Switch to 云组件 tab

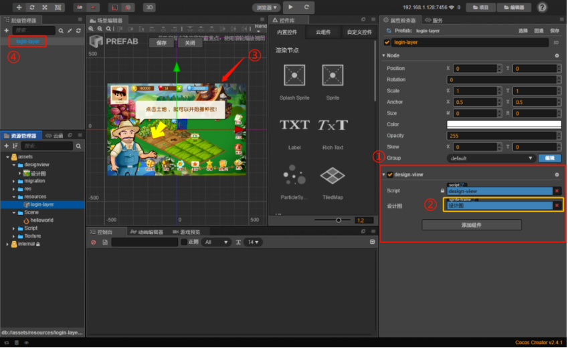click(x=322, y=32)
